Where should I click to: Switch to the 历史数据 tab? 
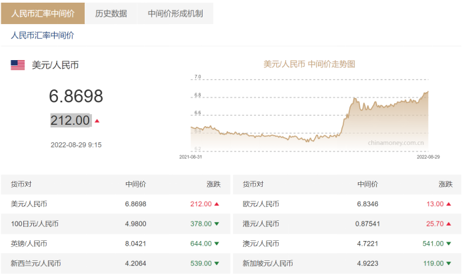(x=111, y=13)
